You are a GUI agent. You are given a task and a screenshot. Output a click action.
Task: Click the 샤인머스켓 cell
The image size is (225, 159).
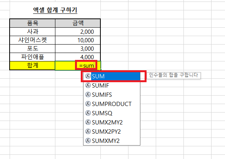(x=33, y=40)
